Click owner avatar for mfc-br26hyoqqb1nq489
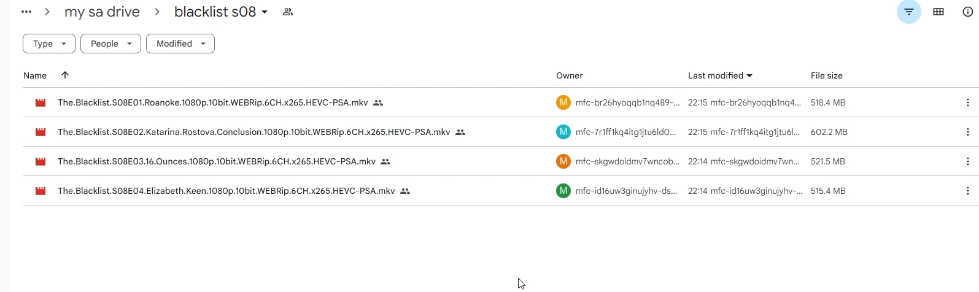The image size is (979, 292). [x=563, y=102]
